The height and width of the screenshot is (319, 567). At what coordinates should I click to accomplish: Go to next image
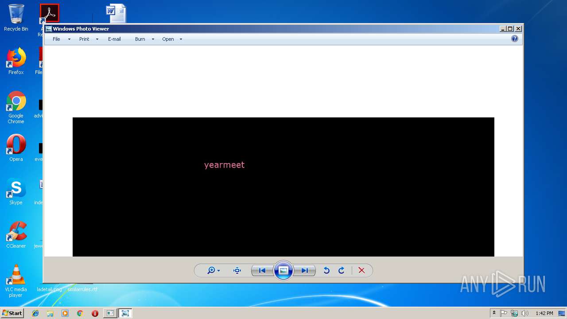305,270
